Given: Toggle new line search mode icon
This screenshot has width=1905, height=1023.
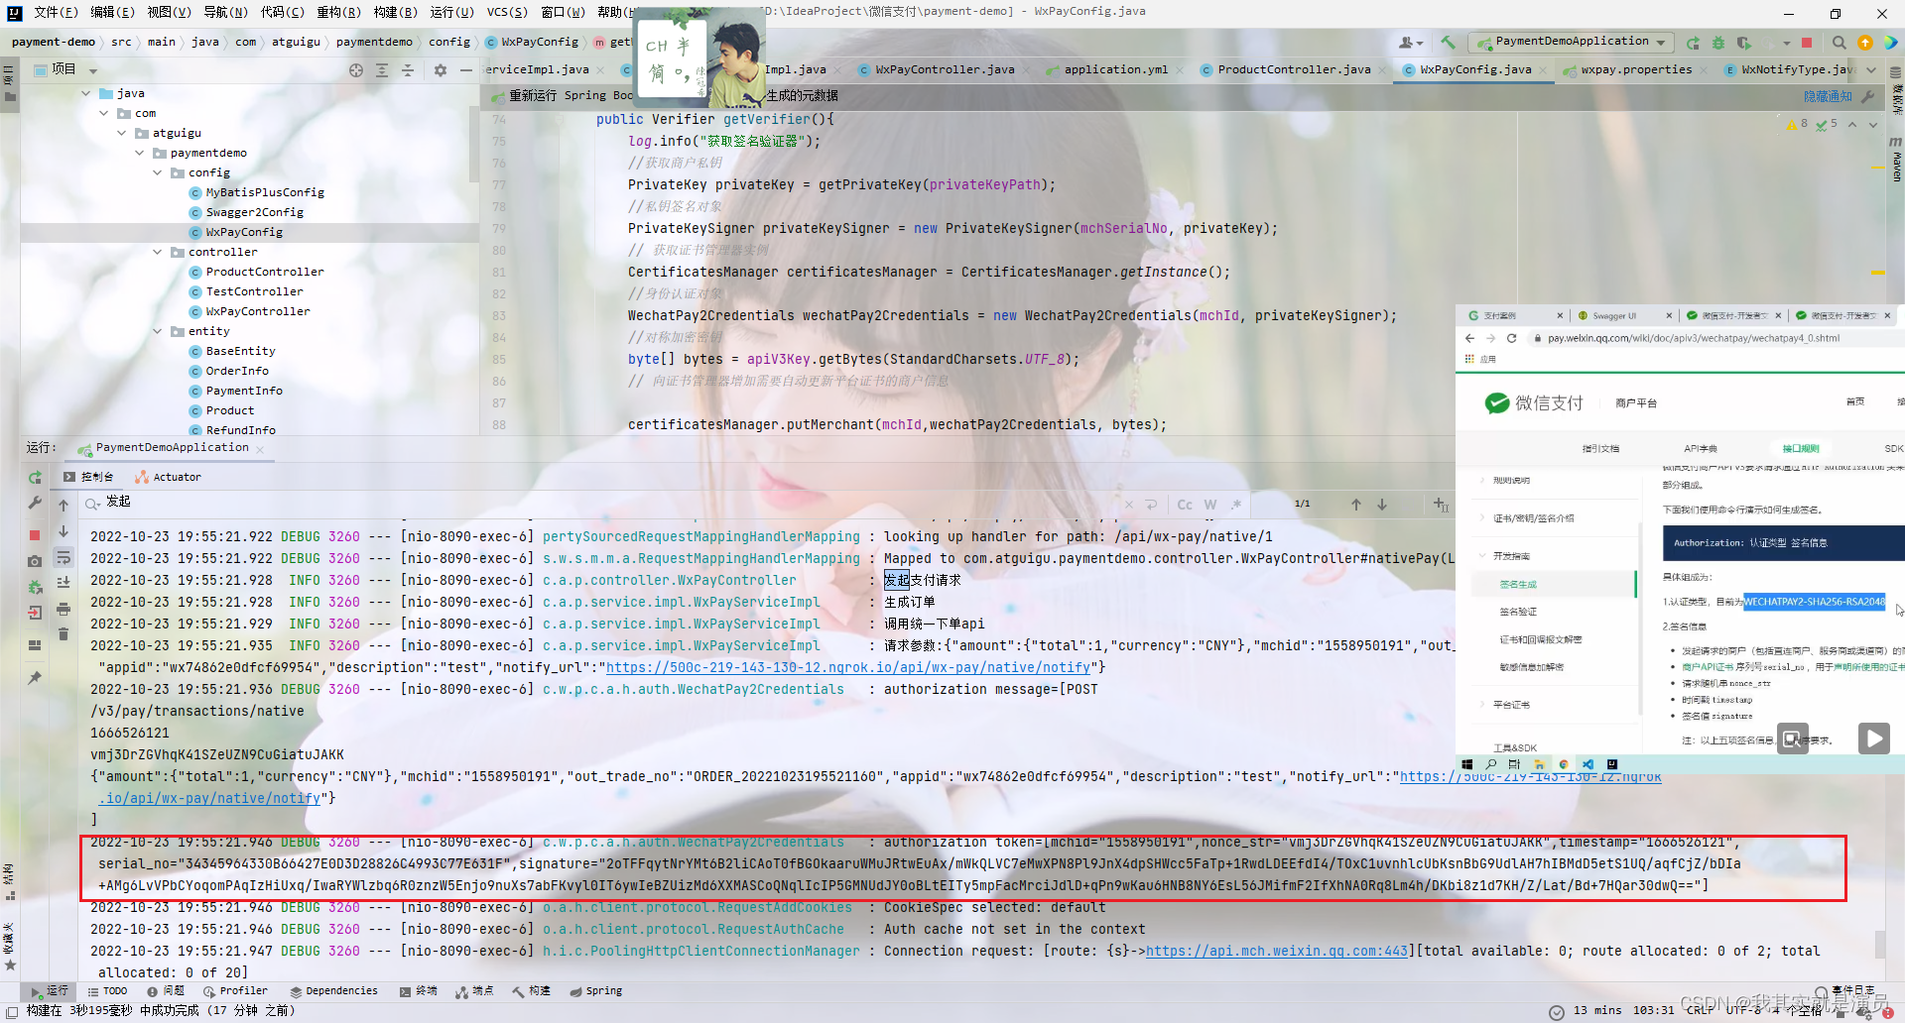Looking at the screenshot, I should click(x=1151, y=505).
